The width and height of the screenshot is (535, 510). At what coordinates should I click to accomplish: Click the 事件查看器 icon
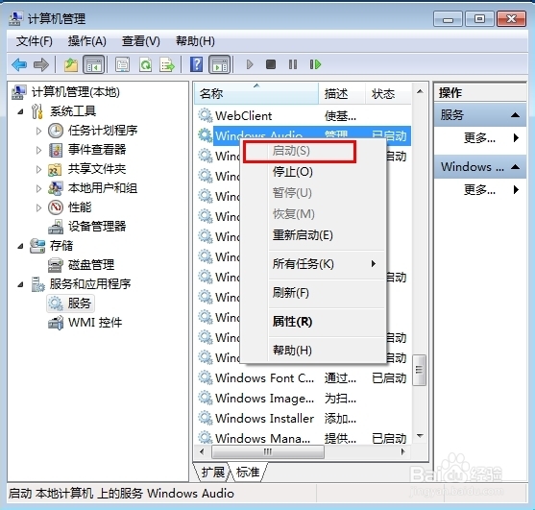[x=56, y=150]
